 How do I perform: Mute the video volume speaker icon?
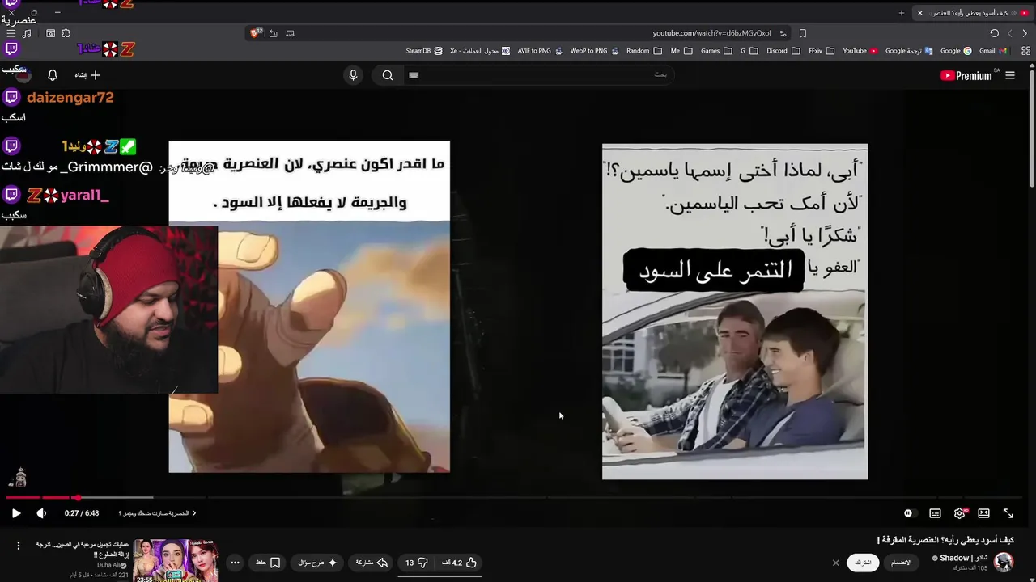(41, 513)
